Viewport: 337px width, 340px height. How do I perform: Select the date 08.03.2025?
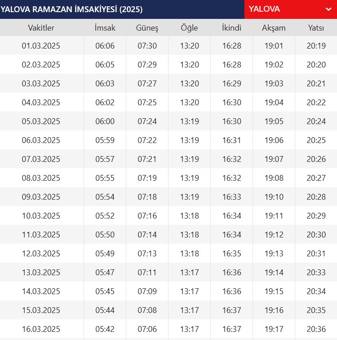click(x=41, y=178)
